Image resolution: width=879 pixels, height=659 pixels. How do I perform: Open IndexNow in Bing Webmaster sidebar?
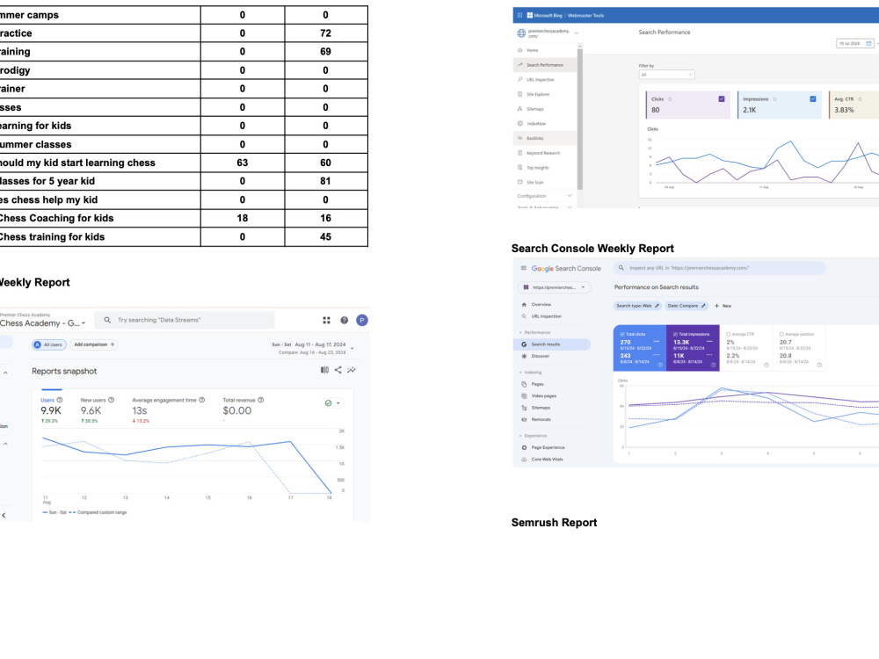[x=536, y=123]
